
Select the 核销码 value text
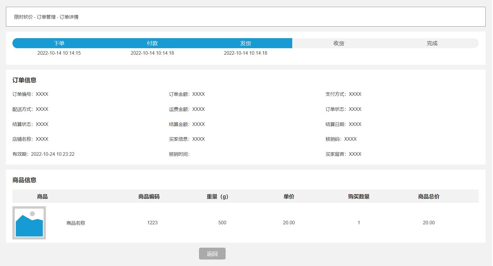351,139
